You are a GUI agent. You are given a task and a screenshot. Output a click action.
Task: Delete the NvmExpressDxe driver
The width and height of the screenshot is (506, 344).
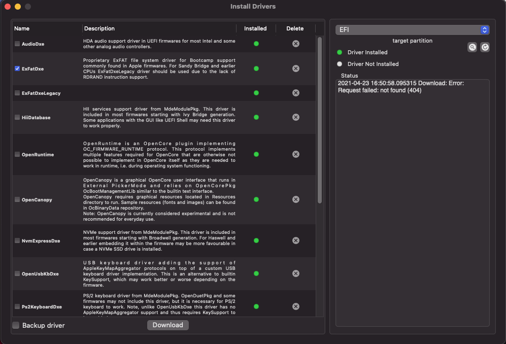295,240
